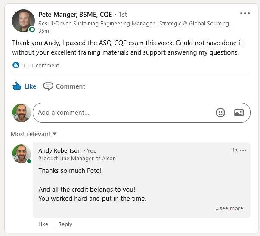
Task: Expand comment with ...see more
Action: pos(229,208)
